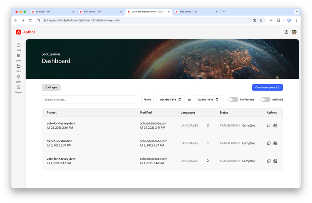Copy the Jul 1 vote-for-harvey-dent project
This screenshot has height=203, width=312.
pos(269,161)
